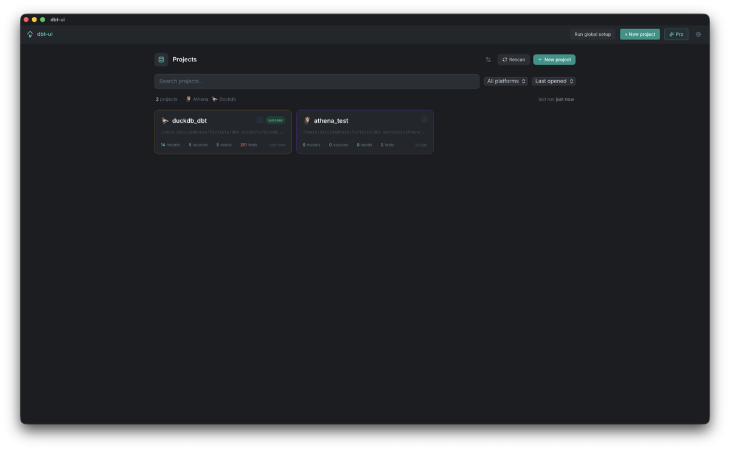
Task: Open the Pro upgrade button
Action: 676,34
